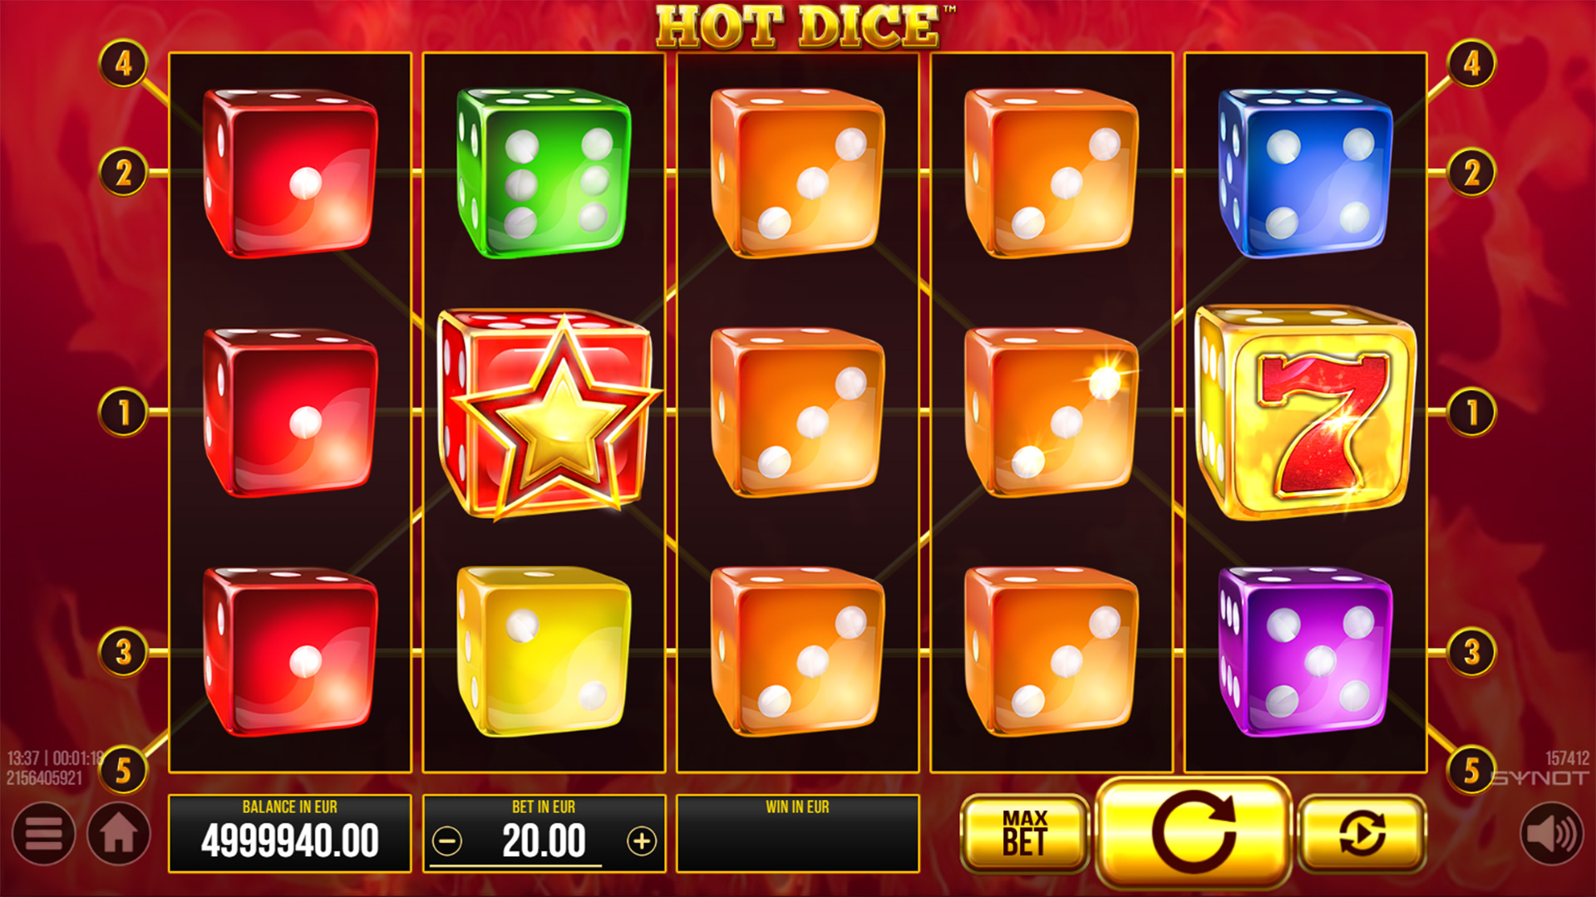Click the purple five dice

coord(1305,652)
